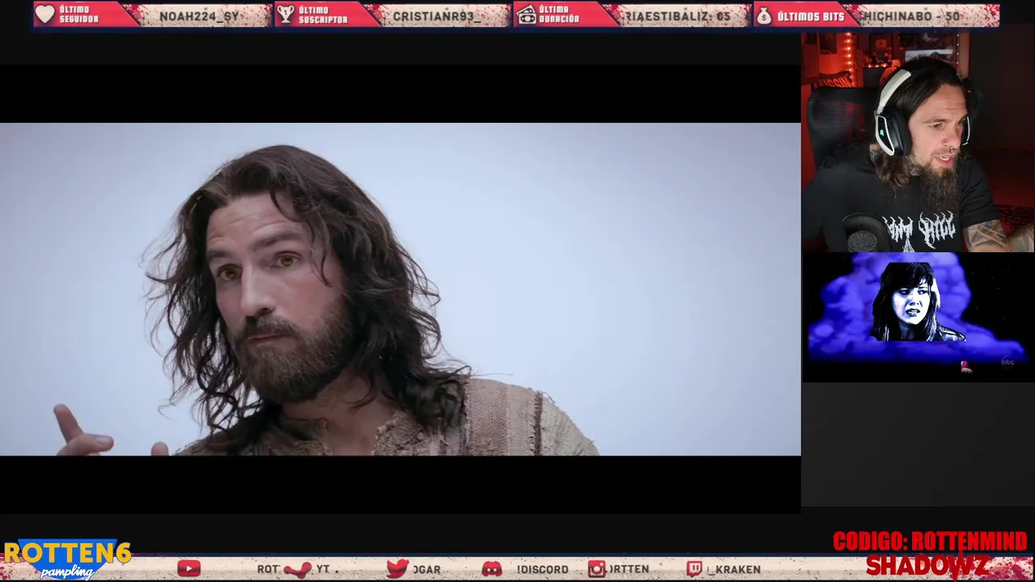Click the latest donation text ending 65

point(678,16)
